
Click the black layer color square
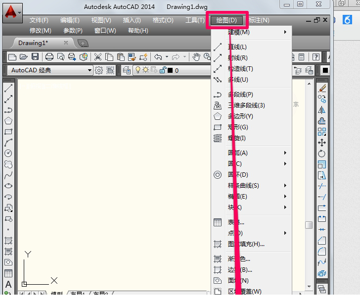(170, 70)
